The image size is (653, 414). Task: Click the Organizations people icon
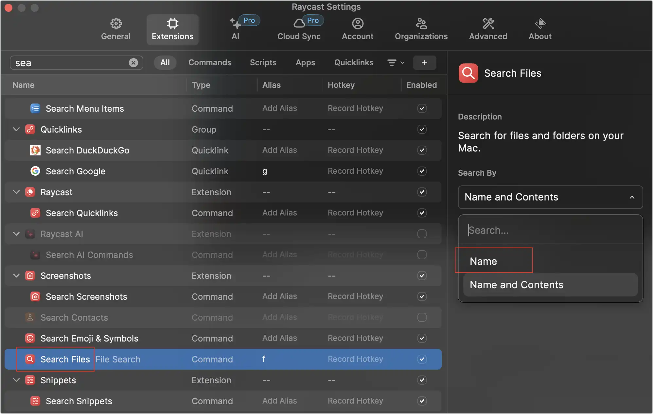(421, 24)
